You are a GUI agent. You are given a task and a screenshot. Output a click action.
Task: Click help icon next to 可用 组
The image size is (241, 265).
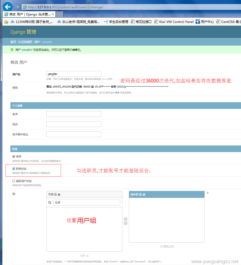click(59, 195)
